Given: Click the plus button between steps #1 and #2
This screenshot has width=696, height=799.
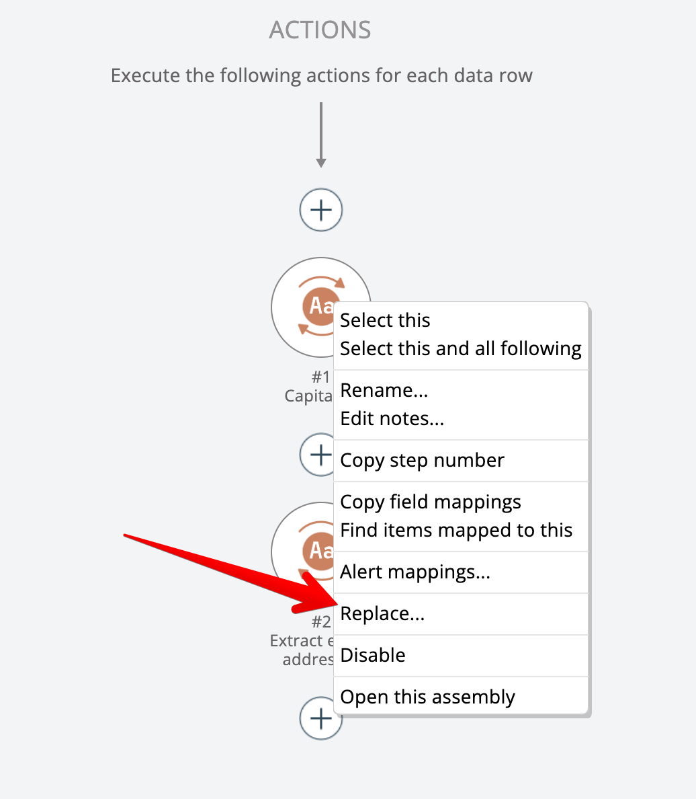Looking at the screenshot, I should tap(316, 455).
